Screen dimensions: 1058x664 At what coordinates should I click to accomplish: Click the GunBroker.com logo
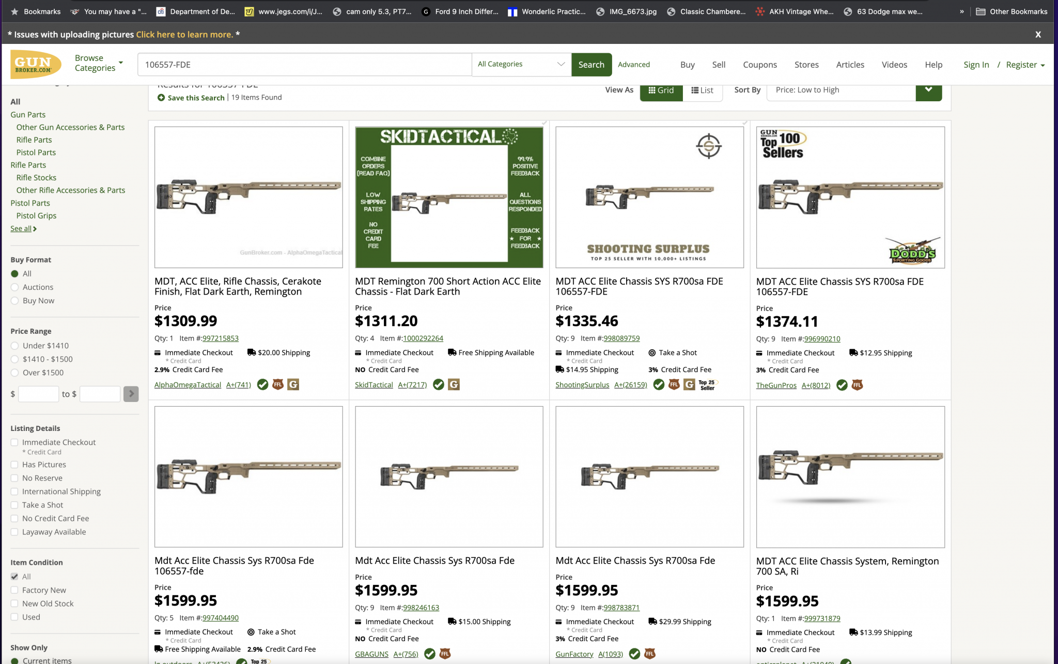(x=36, y=65)
